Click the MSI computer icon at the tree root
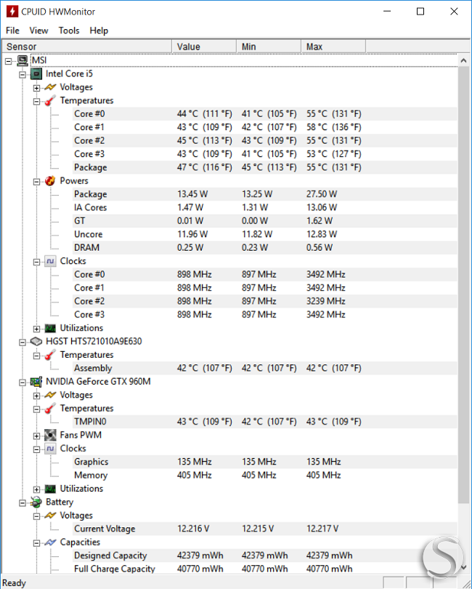 point(23,60)
